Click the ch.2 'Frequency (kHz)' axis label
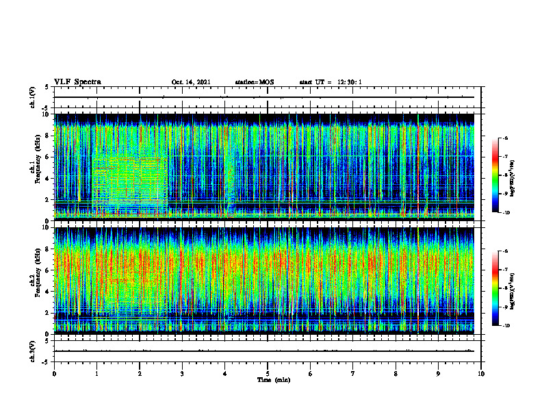542x419 pixels. coord(38,272)
